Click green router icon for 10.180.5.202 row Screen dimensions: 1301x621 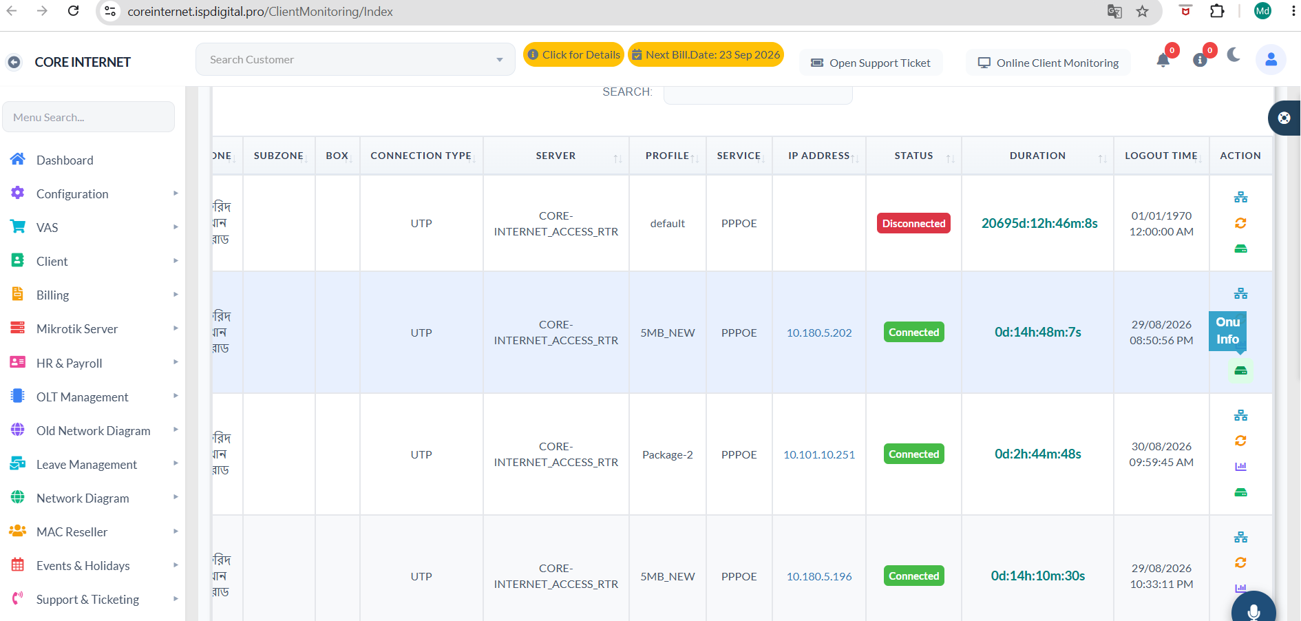(1240, 370)
